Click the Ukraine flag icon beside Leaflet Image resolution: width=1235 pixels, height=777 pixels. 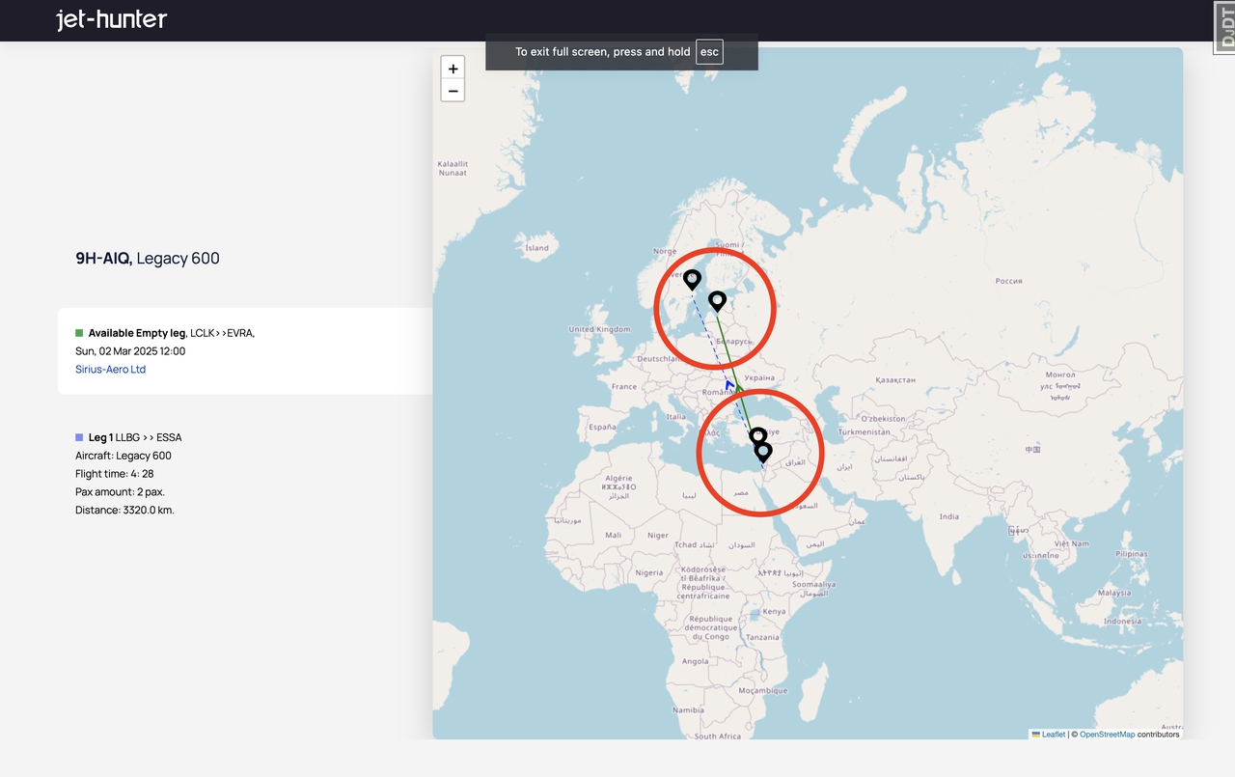click(x=1036, y=735)
